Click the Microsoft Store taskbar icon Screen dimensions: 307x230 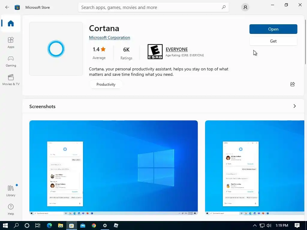(71, 226)
